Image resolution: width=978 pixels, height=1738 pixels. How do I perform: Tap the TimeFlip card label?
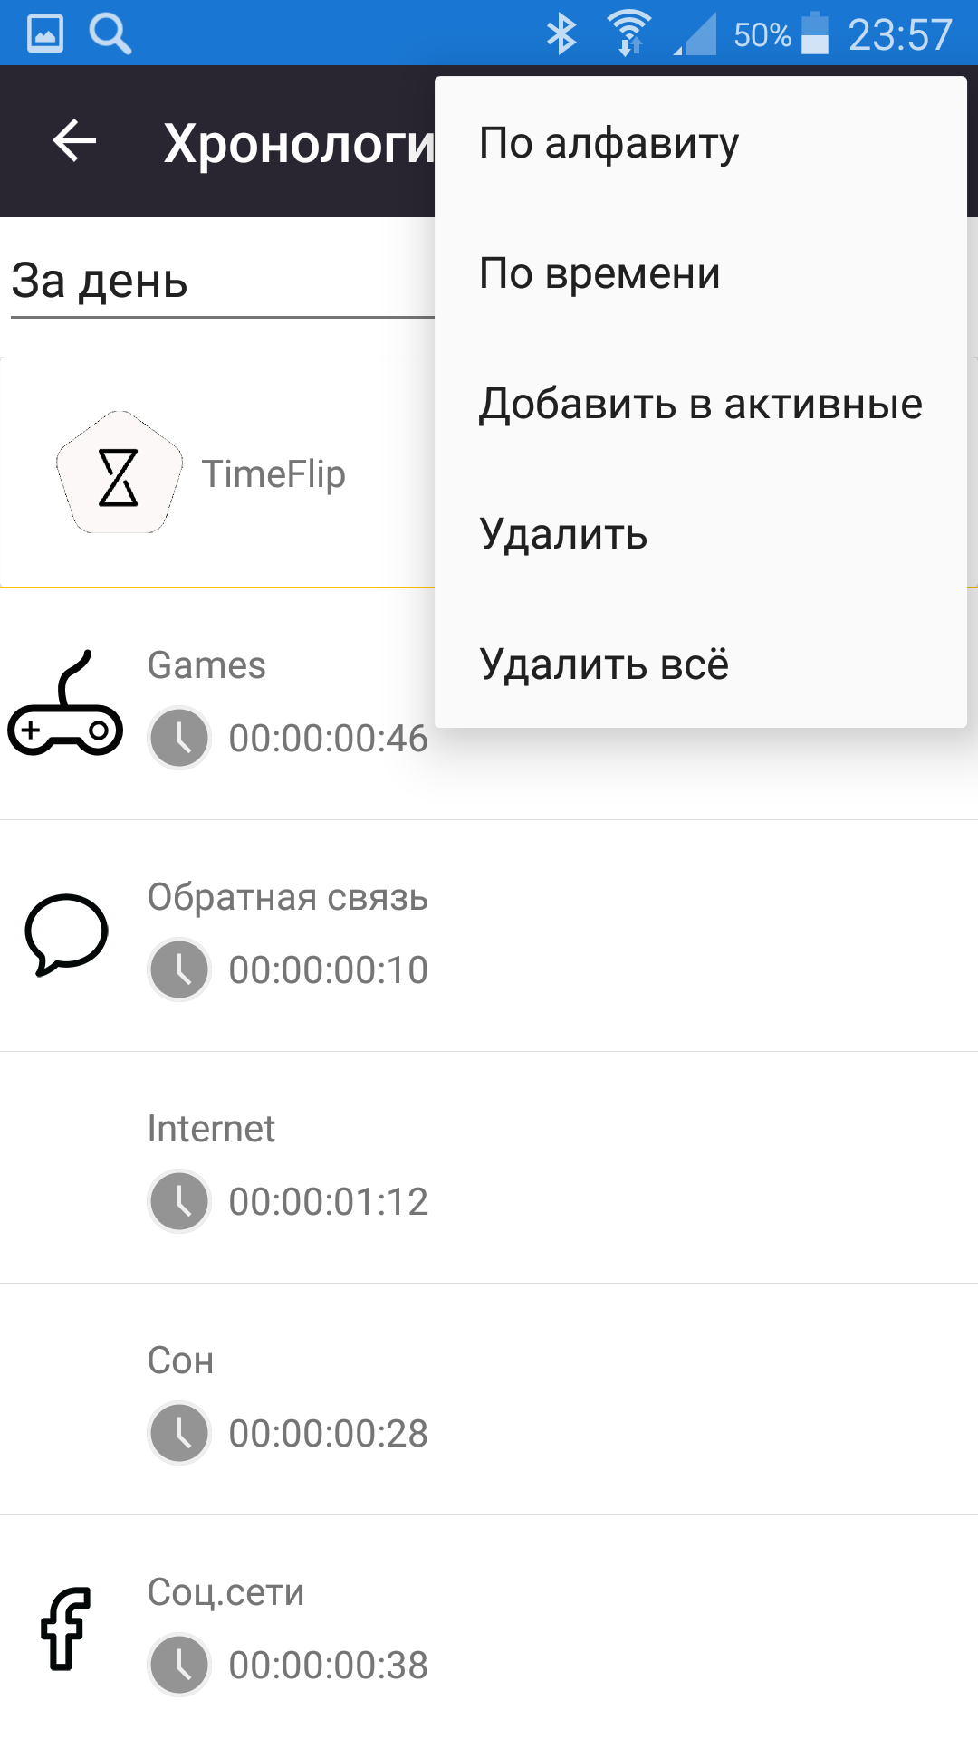[273, 474]
